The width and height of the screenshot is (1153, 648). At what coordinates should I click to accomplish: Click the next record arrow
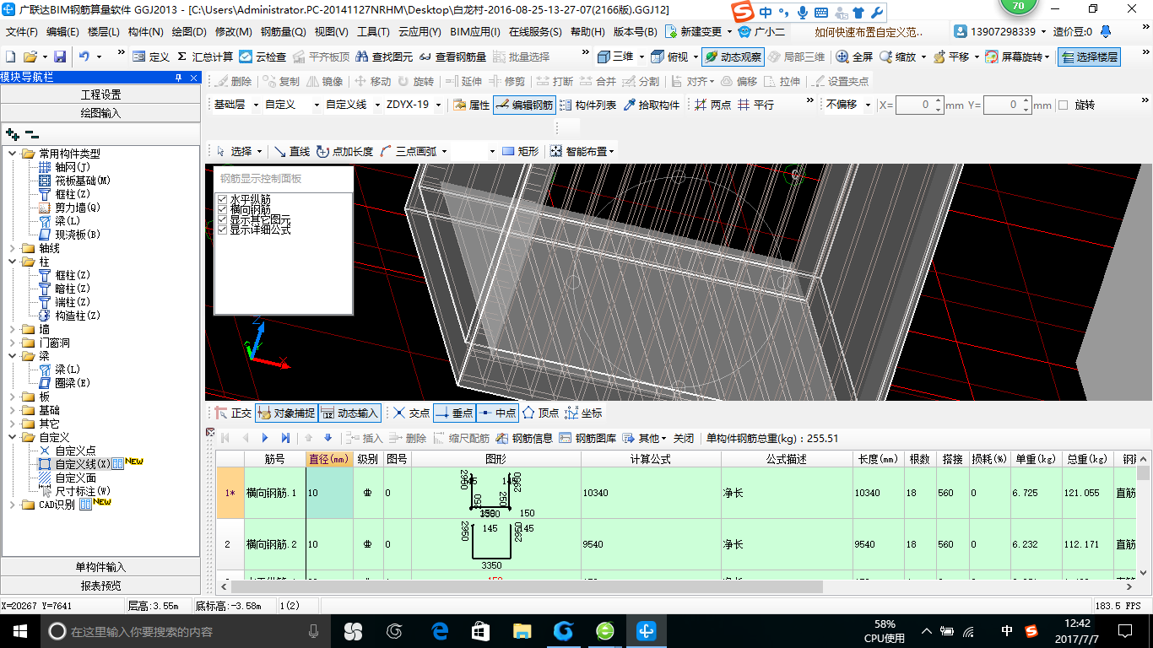(x=265, y=438)
